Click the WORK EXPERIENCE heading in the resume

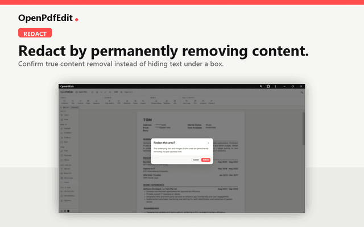154,185
